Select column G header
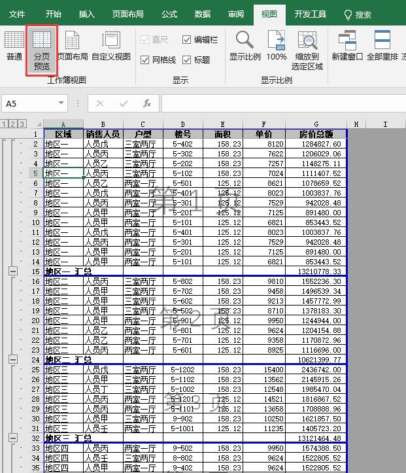Screen dimensions: 406x473 click(x=316, y=124)
